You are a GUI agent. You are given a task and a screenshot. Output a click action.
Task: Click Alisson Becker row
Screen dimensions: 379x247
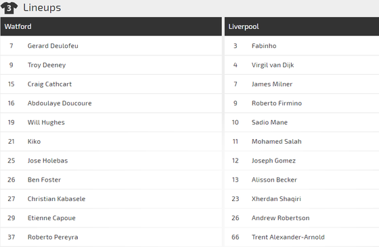coord(302,180)
